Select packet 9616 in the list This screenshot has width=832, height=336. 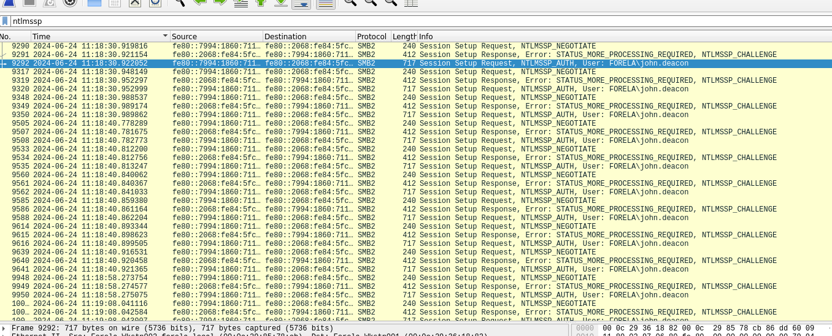tap(416, 243)
